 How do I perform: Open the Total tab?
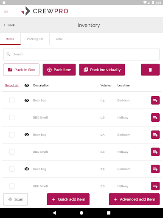tap(59, 39)
